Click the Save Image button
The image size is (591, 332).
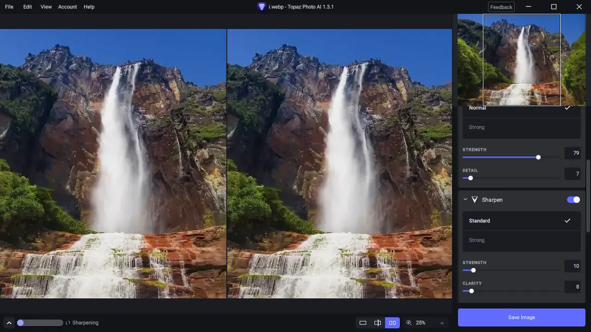pos(522,317)
